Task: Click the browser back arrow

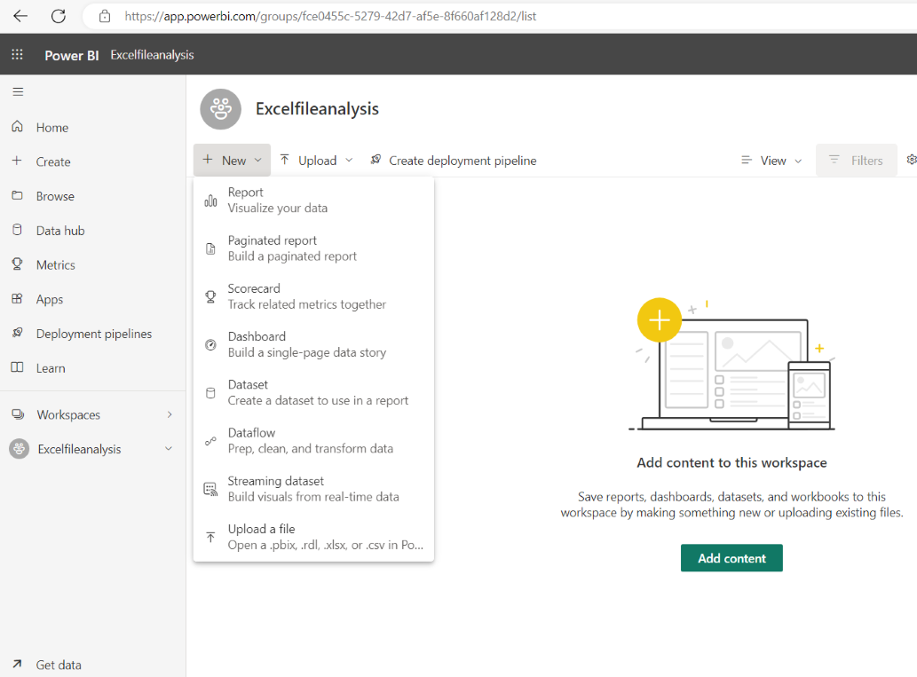Action: tap(20, 16)
